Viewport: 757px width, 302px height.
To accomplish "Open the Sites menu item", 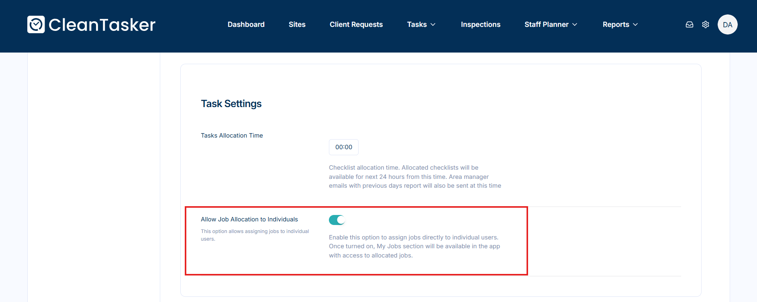I will click(x=297, y=24).
